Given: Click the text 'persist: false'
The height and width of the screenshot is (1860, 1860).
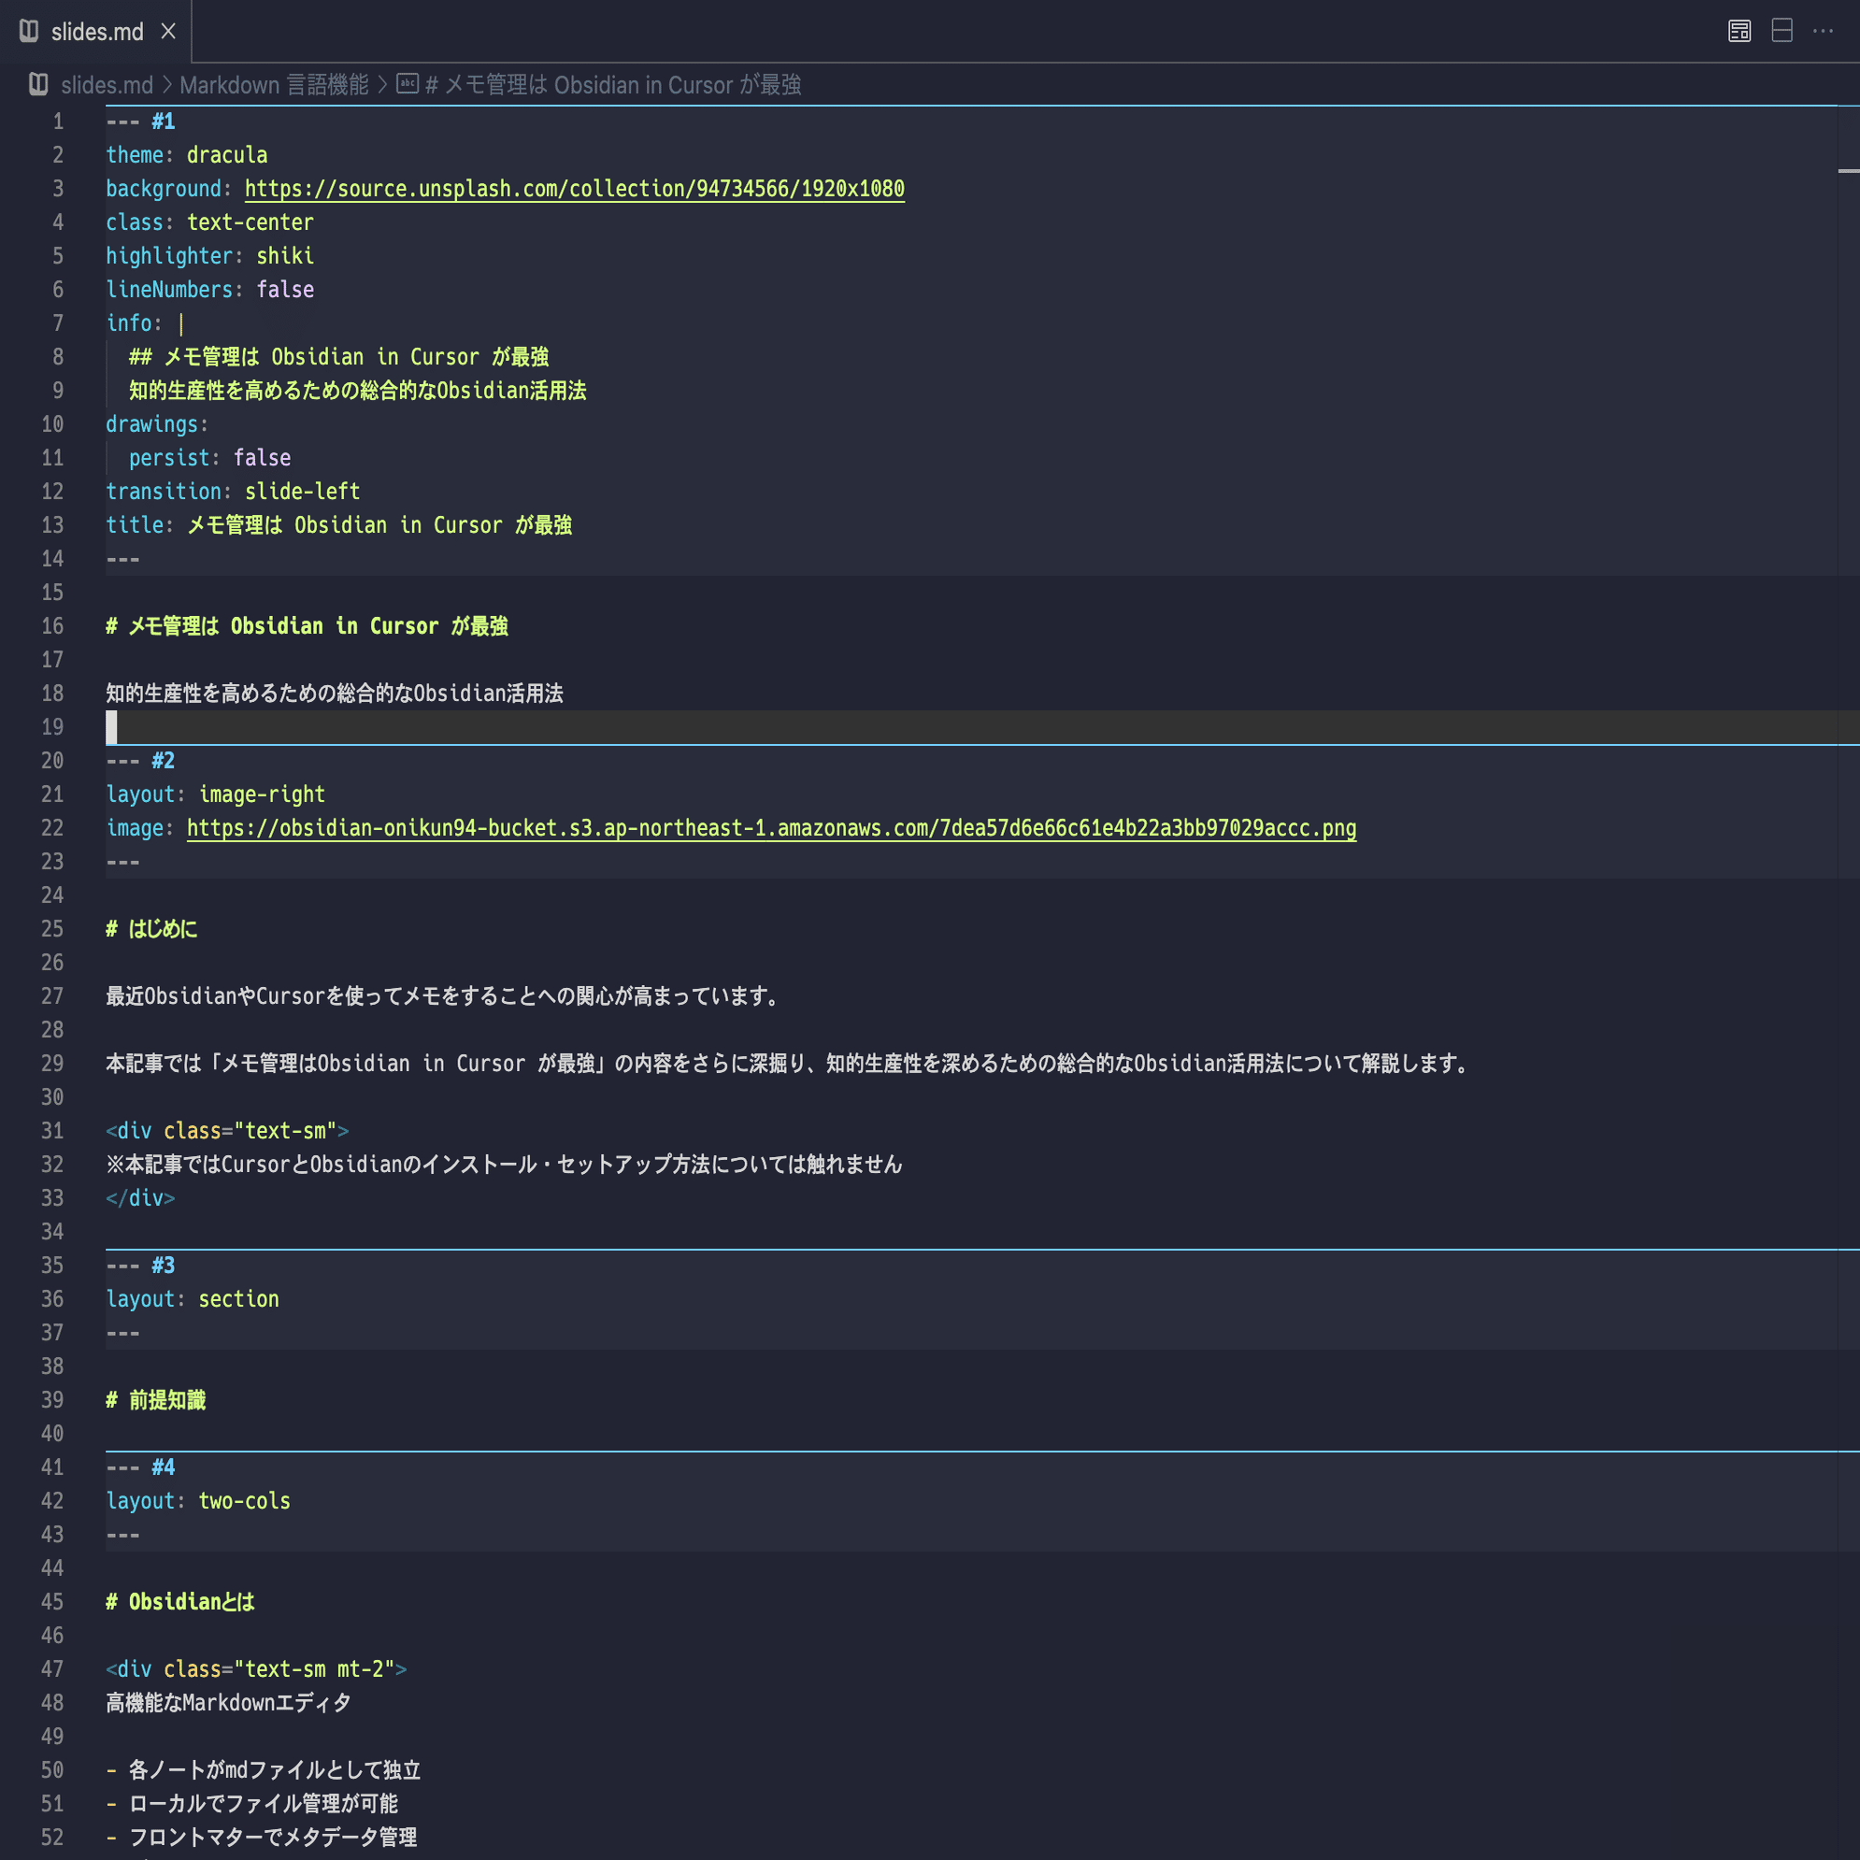Looking at the screenshot, I should pos(210,458).
